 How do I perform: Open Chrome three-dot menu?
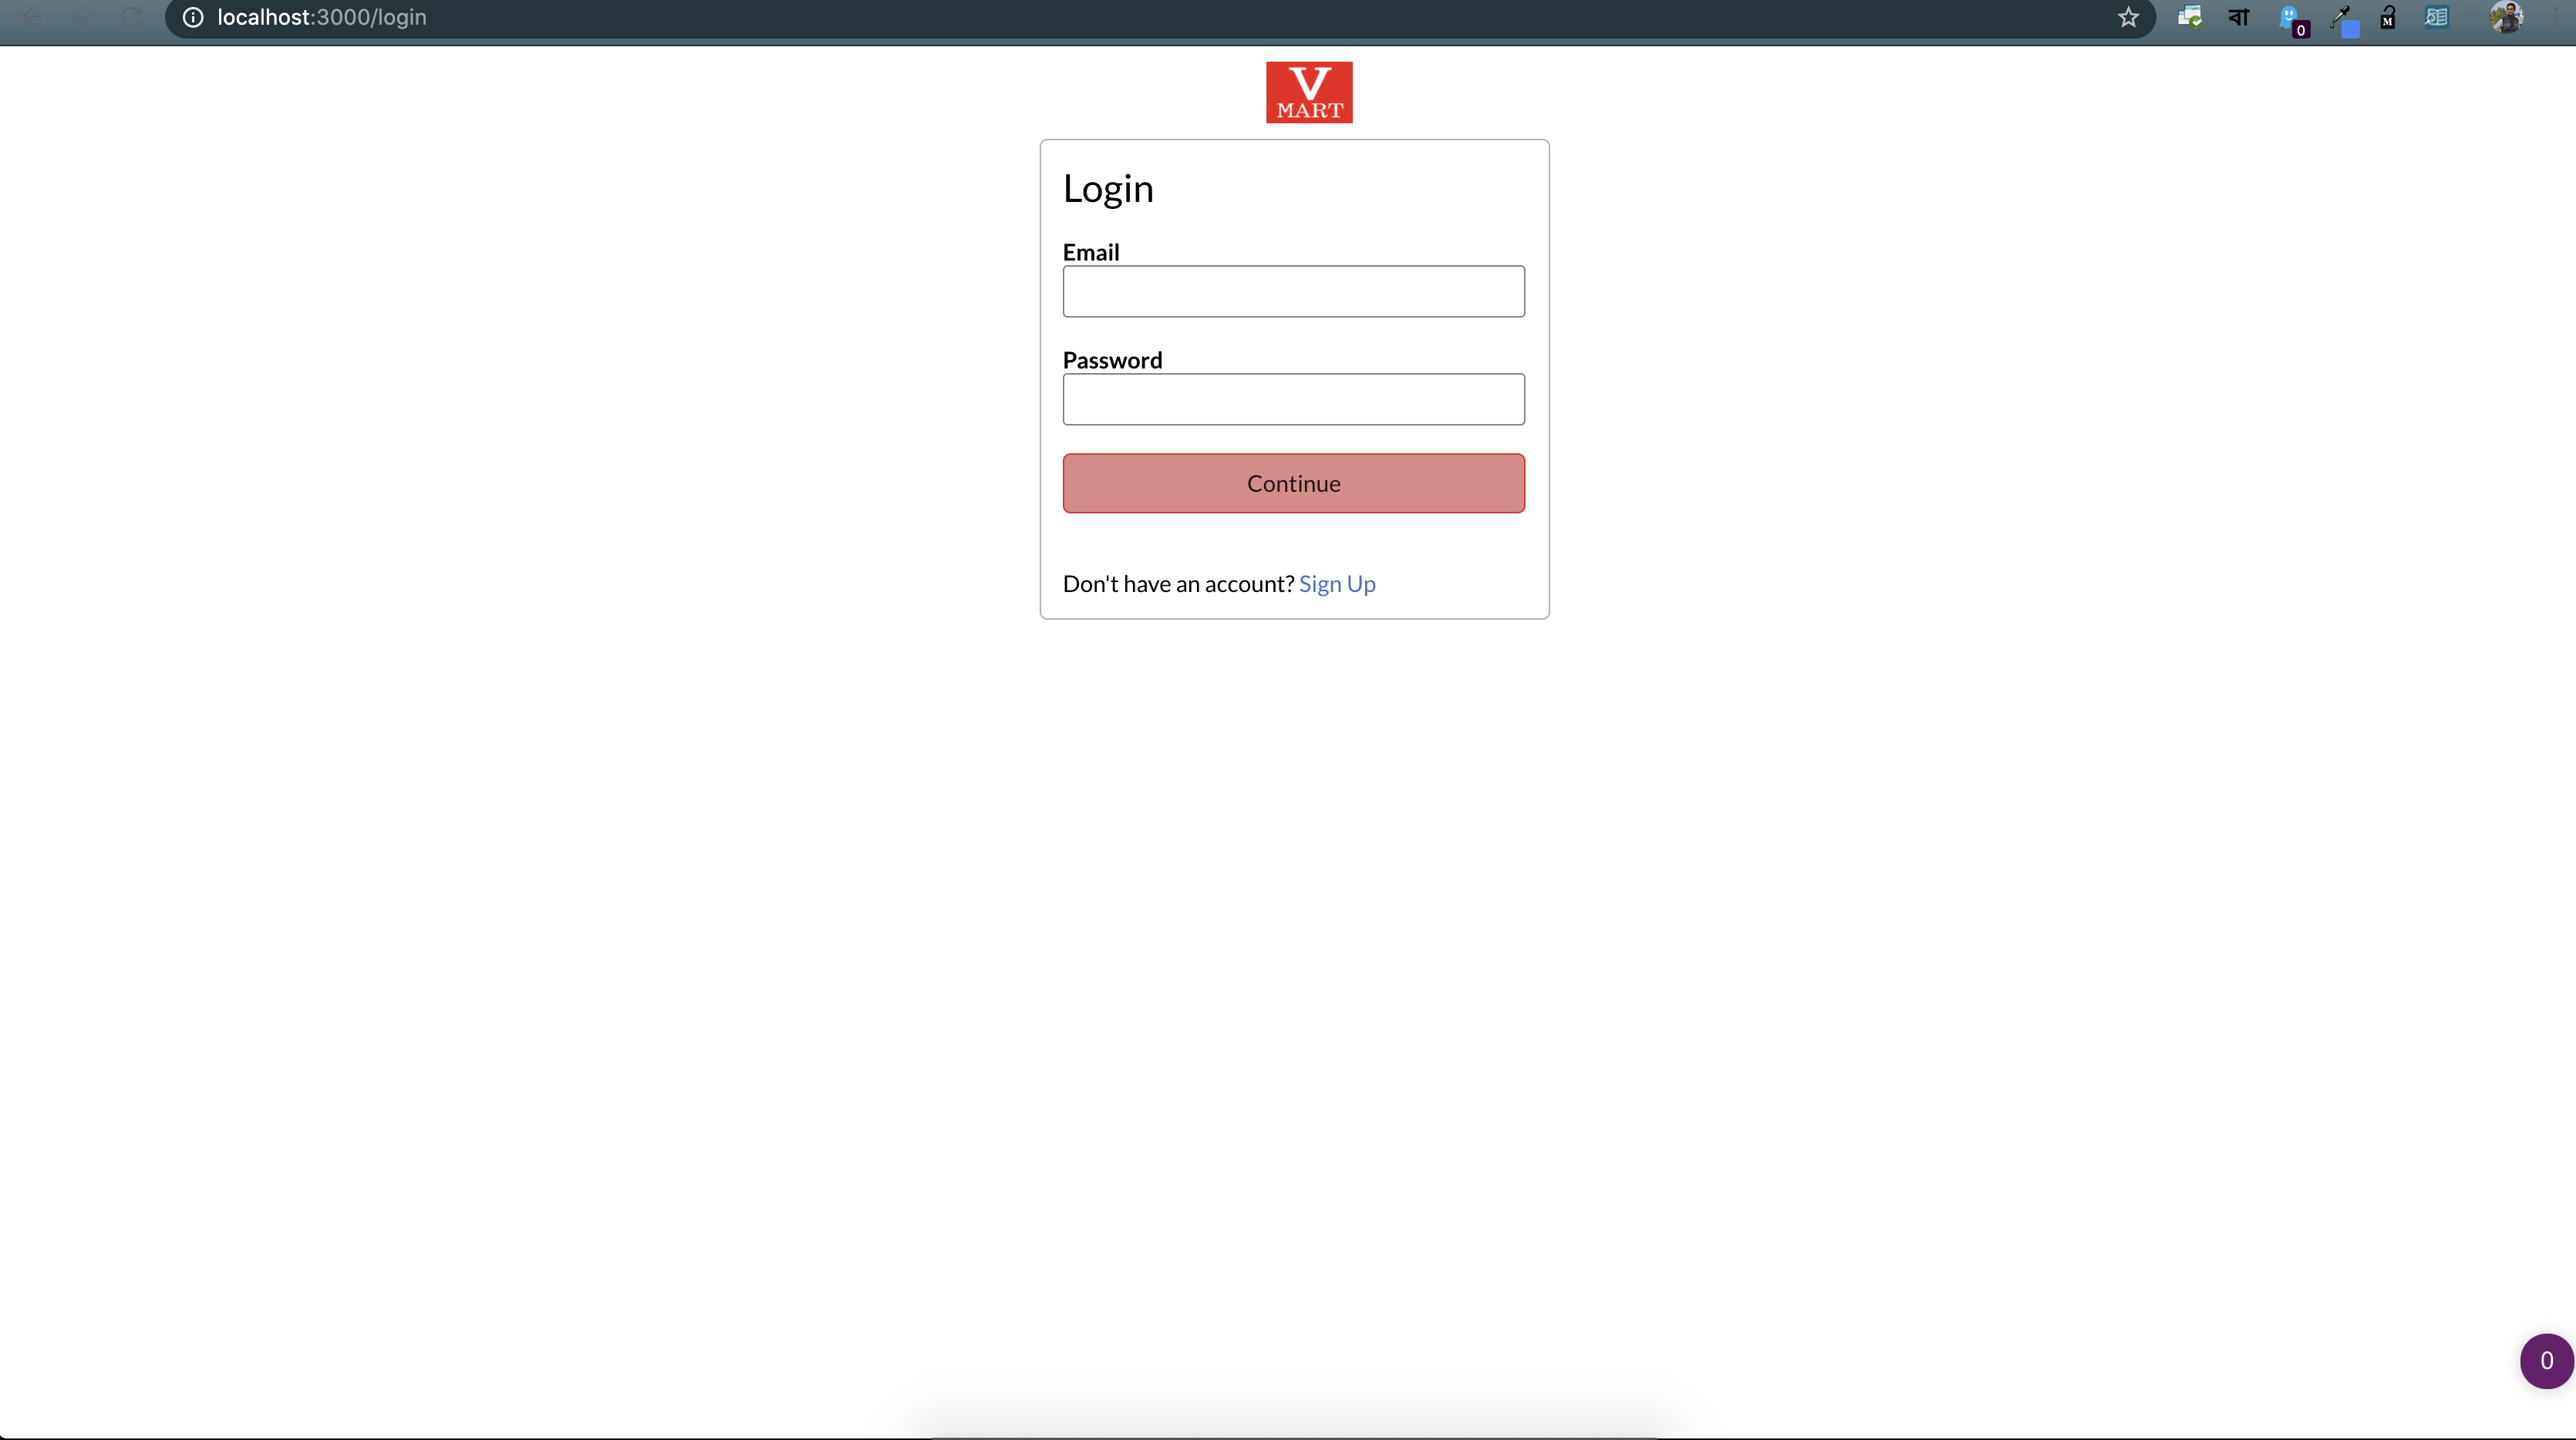2556,17
